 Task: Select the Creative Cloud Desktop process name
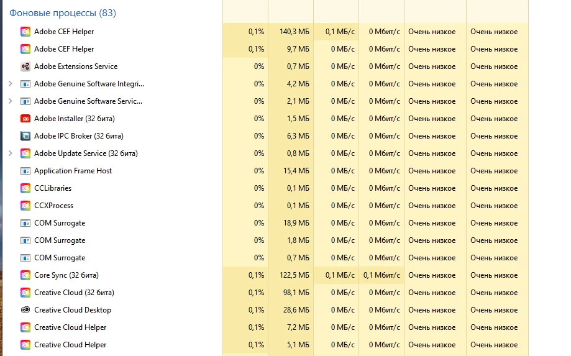pos(73,310)
